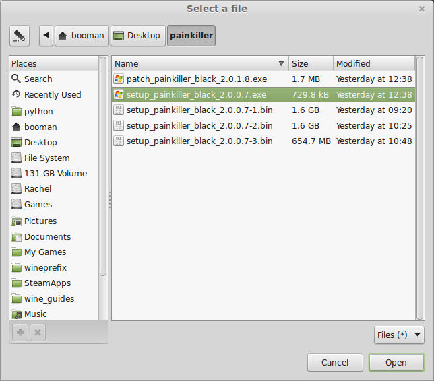Viewport: 434px width, 381px height.
Task: Click the file list vertical scrollbar
Action: 420,188
